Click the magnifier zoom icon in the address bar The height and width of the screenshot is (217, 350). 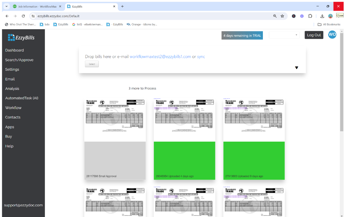pyautogui.click(x=275, y=15)
